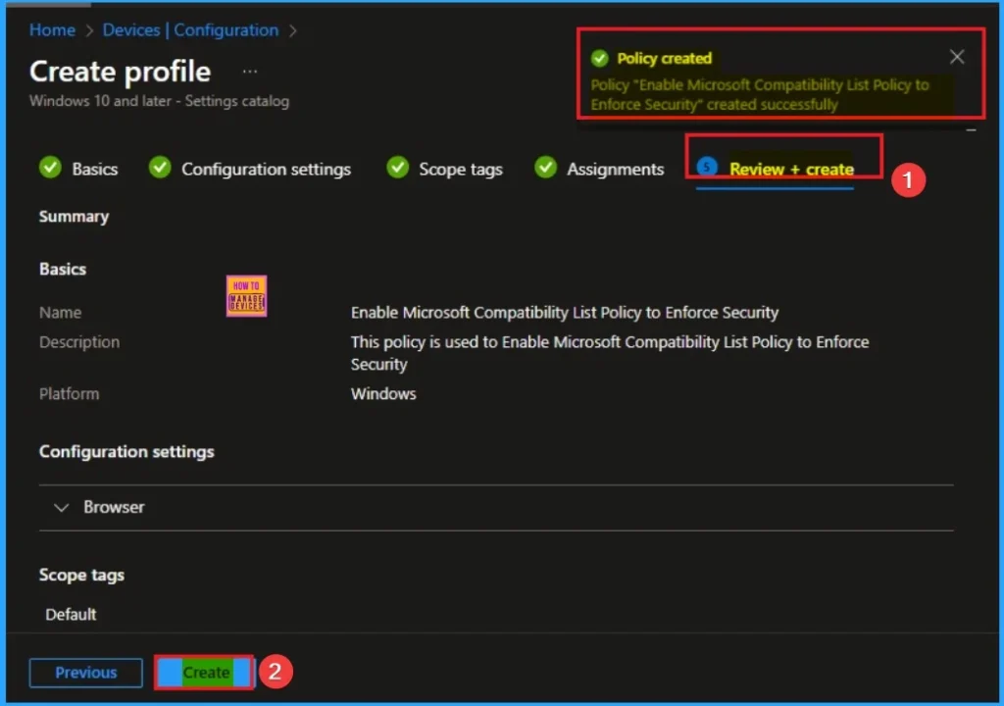Expand the Browser settings chevron
The image size is (1004, 706).
[61, 507]
